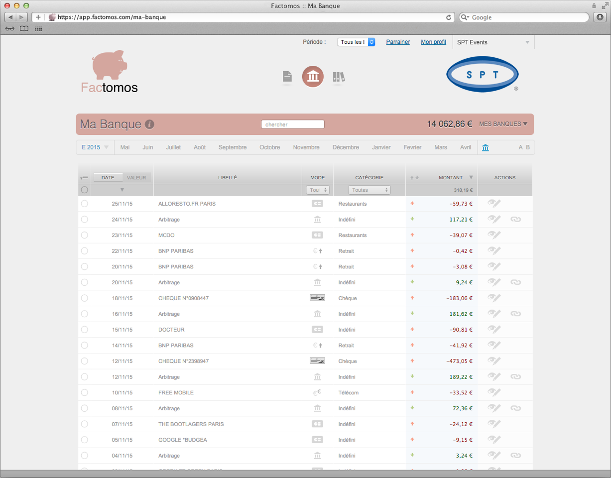This screenshot has height=478, width=611.
Task: Reload the page in the address bar
Action: coord(449,17)
